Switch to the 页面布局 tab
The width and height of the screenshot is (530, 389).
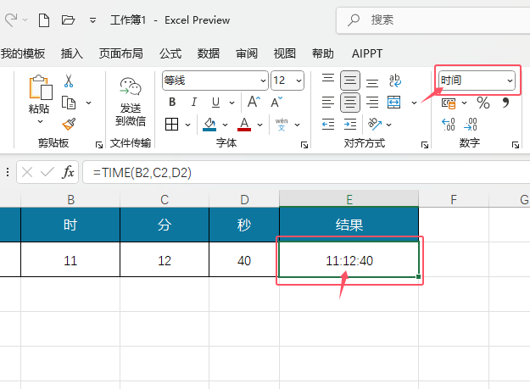point(120,53)
